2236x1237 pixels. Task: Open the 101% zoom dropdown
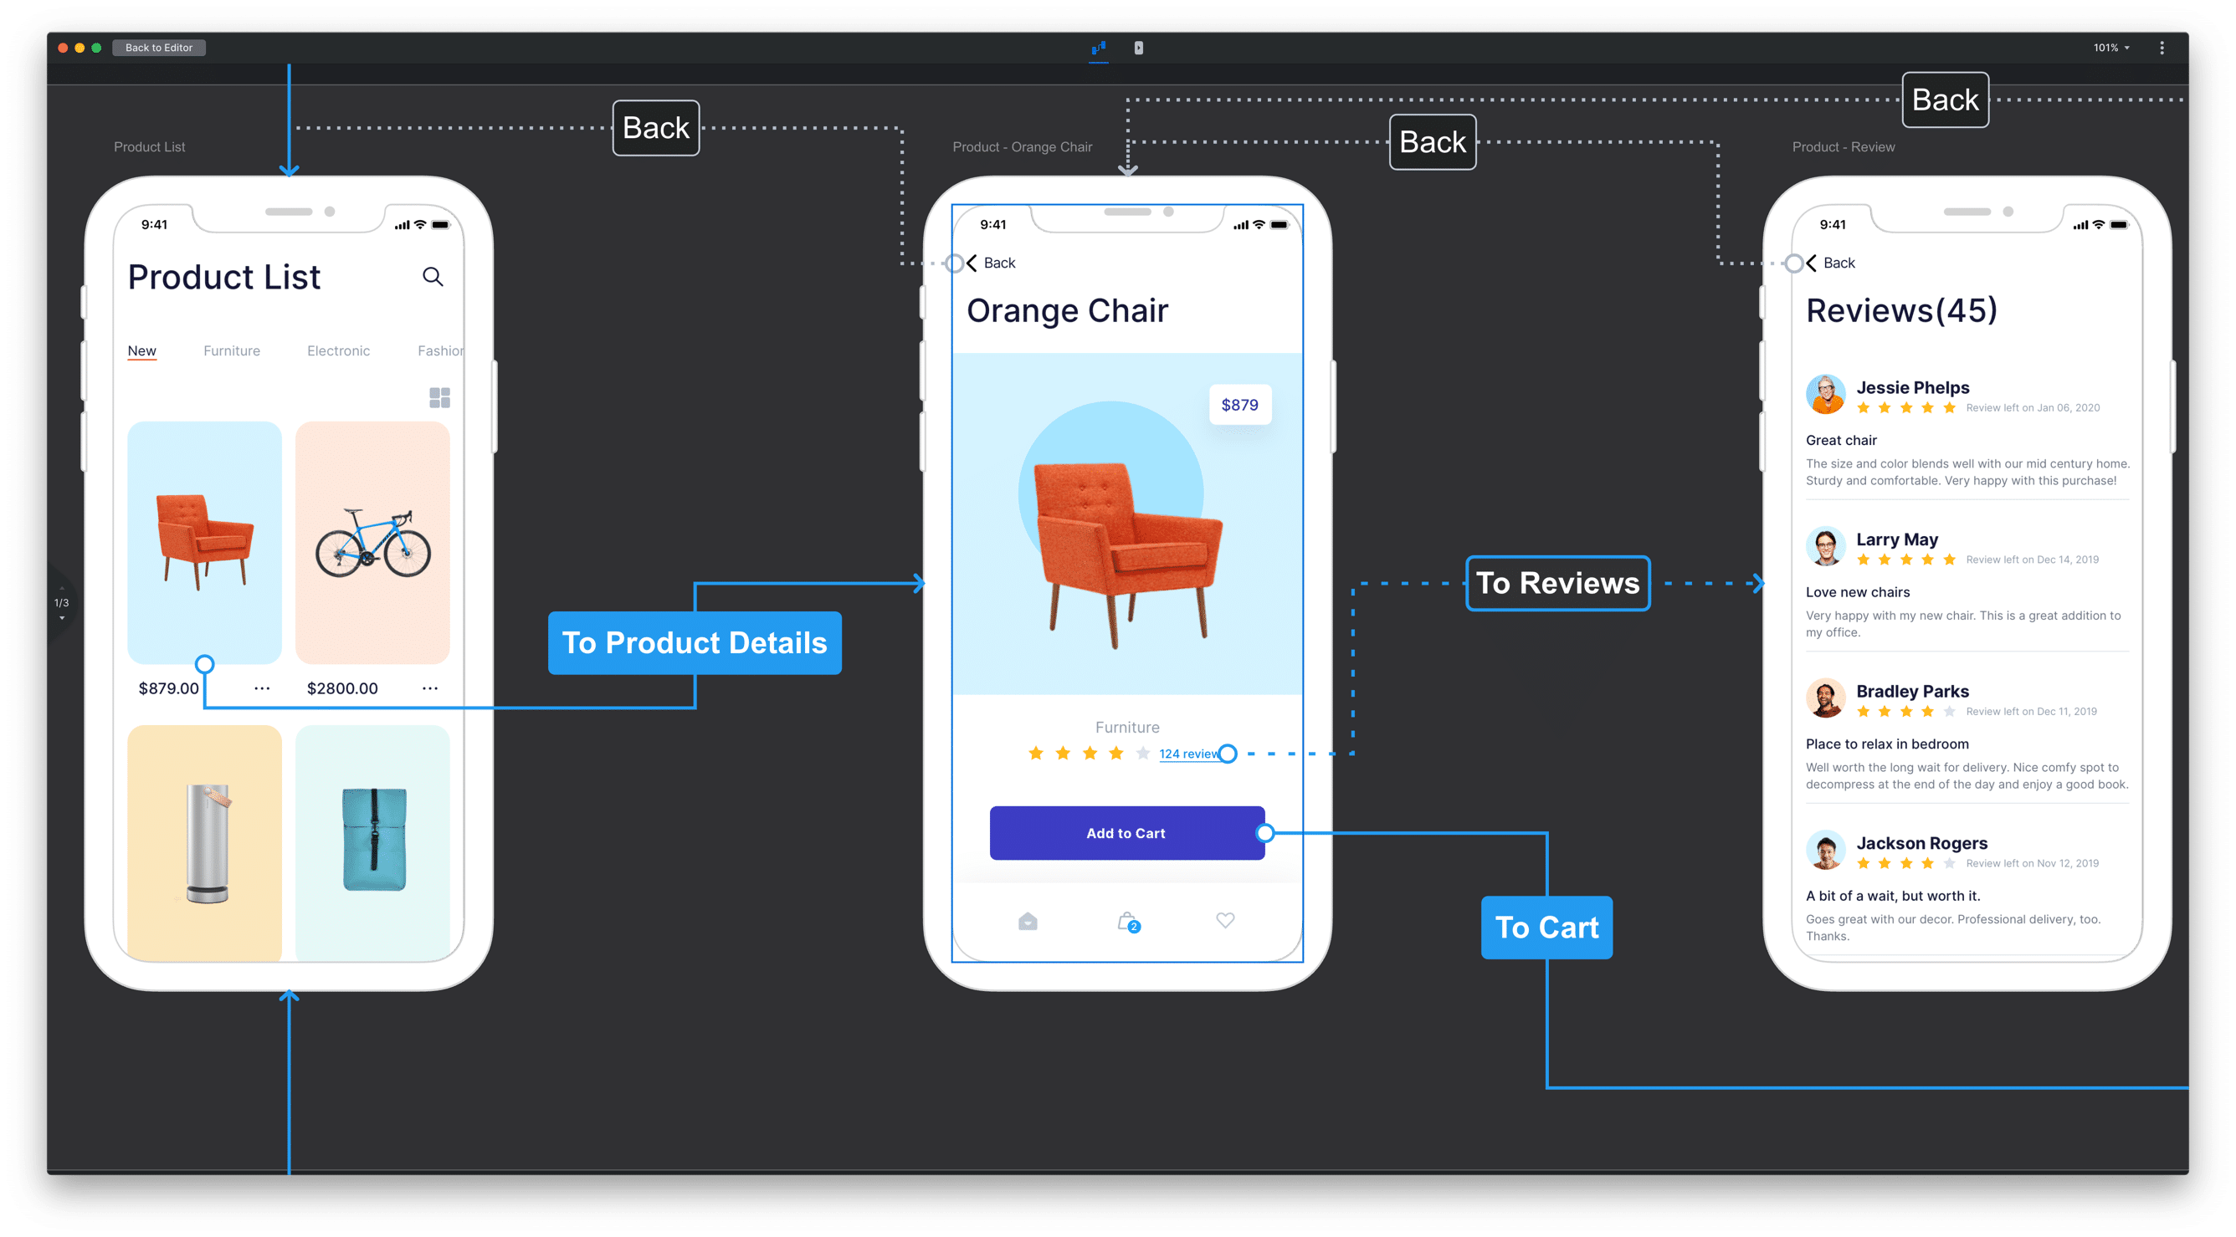click(x=2111, y=48)
